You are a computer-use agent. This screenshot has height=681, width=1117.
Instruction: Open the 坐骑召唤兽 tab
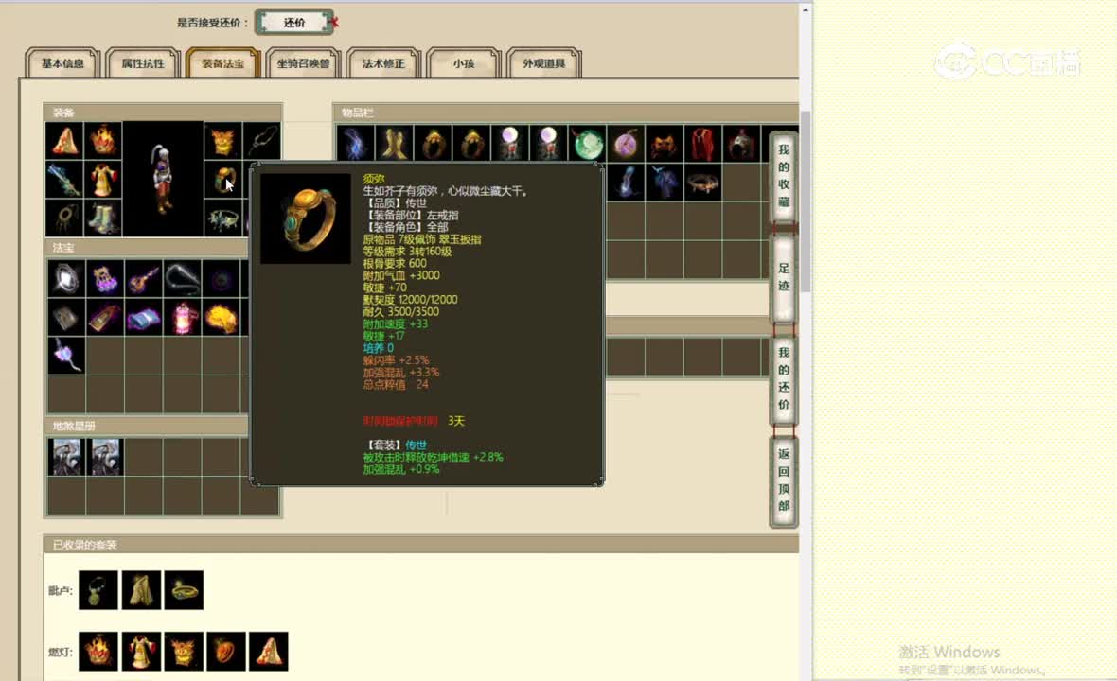point(304,63)
